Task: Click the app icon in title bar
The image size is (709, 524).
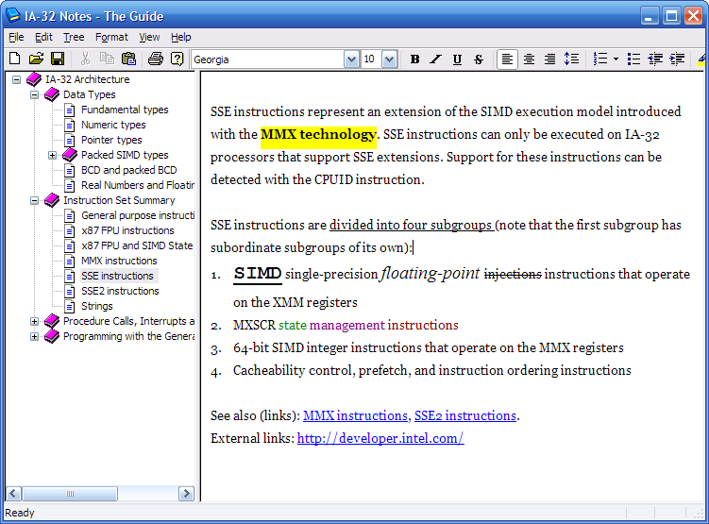Action: pyautogui.click(x=12, y=15)
